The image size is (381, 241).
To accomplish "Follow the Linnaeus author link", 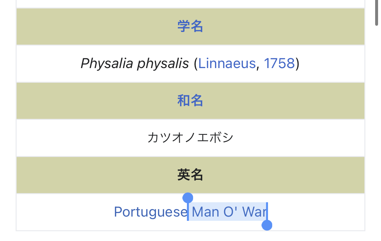I will click(227, 64).
